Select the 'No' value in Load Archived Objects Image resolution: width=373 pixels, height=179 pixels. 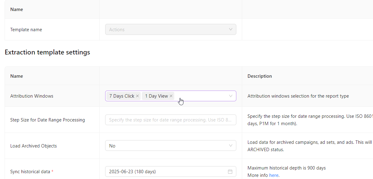pyautogui.click(x=113, y=146)
